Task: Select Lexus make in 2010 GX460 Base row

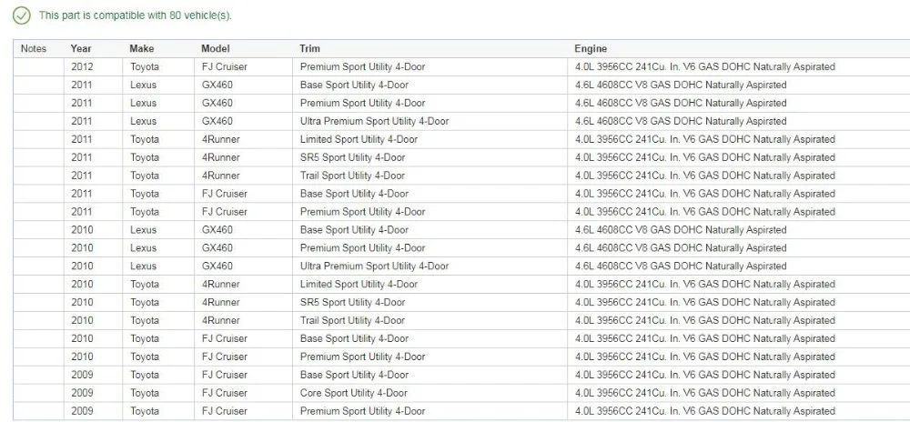Action: pyautogui.click(x=144, y=229)
